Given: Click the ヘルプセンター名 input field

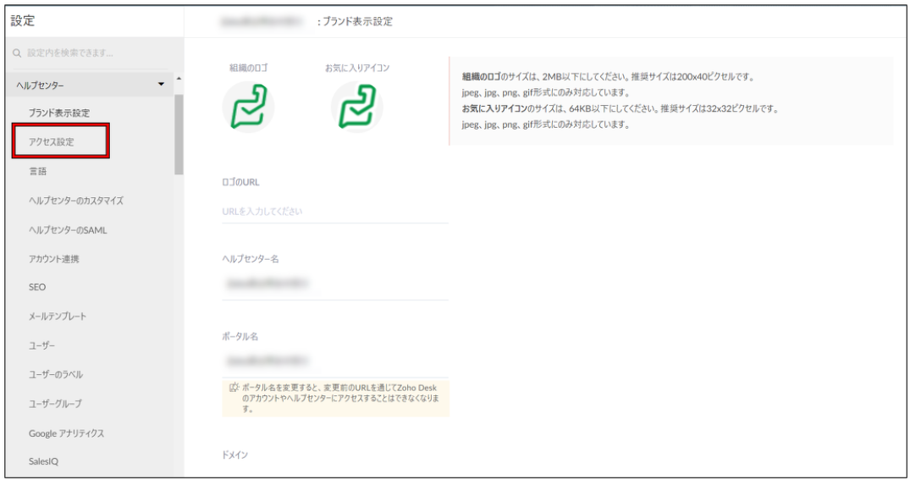Looking at the screenshot, I should click(335, 284).
